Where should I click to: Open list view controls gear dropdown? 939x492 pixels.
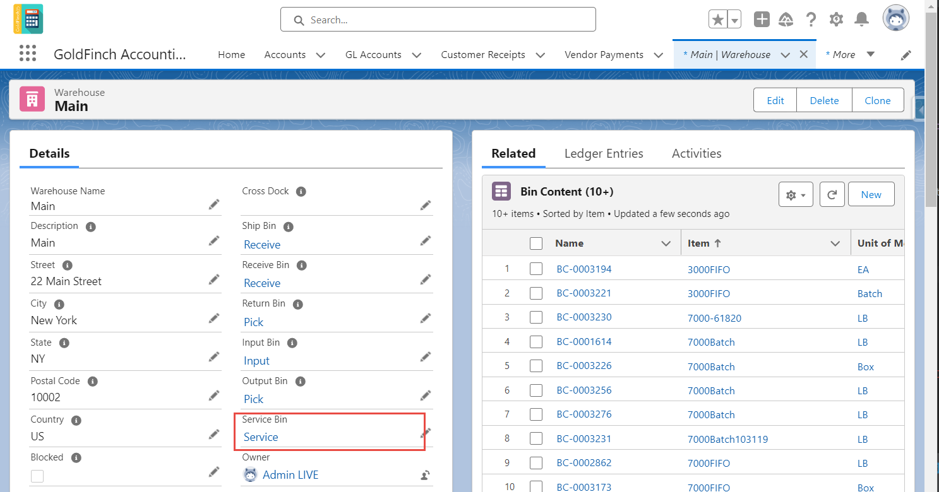[796, 194]
